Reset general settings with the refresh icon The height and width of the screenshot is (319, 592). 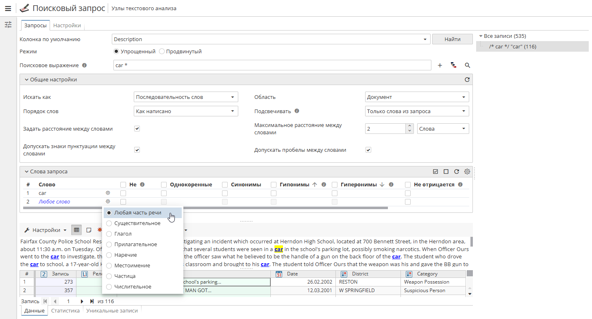[x=467, y=80]
